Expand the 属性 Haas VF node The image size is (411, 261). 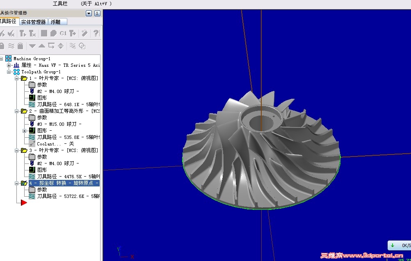9,65
